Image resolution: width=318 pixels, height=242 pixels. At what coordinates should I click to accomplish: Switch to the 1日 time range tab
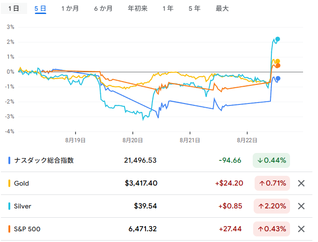point(14,8)
